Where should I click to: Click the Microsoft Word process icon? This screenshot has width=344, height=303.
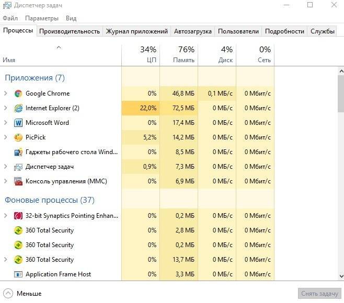pos(18,123)
